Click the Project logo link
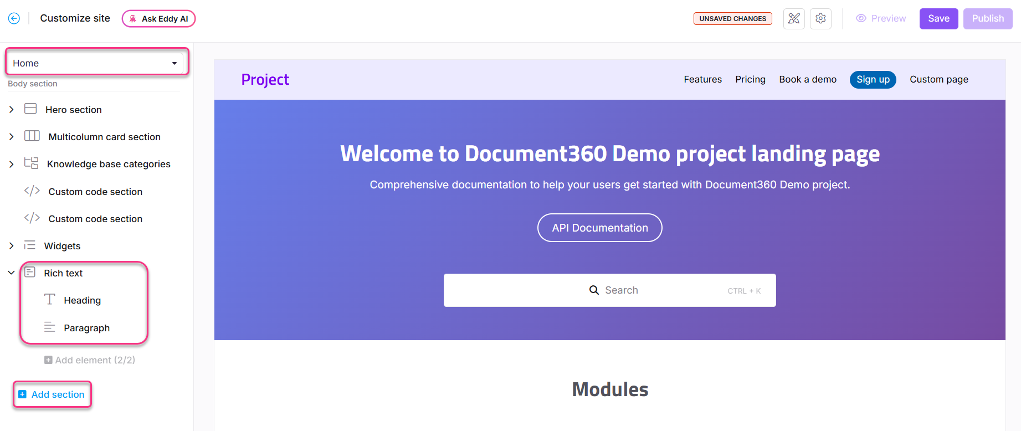The height and width of the screenshot is (431, 1021). click(x=265, y=80)
